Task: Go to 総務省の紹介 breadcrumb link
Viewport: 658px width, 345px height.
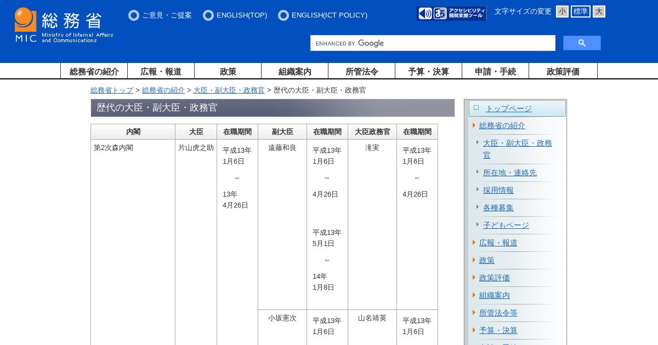Action: (x=163, y=90)
